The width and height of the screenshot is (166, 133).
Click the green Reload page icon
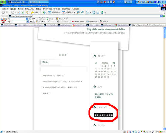click(23, 13)
